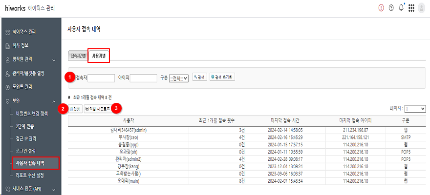
Task: Select the 사용자별 tab
Action: (99, 56)
